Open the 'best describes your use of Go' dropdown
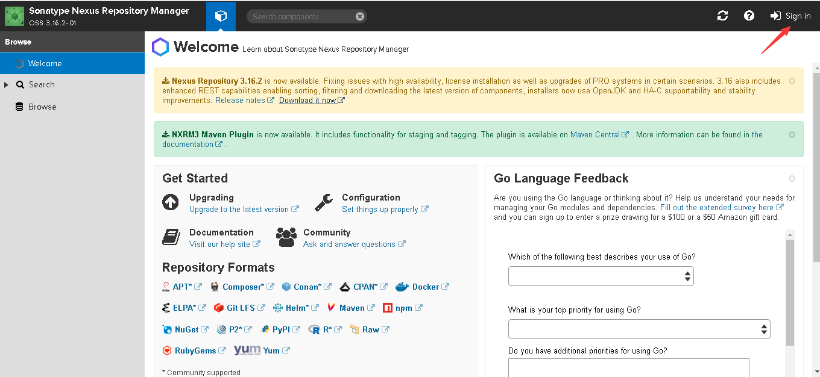 click(601, 276)
